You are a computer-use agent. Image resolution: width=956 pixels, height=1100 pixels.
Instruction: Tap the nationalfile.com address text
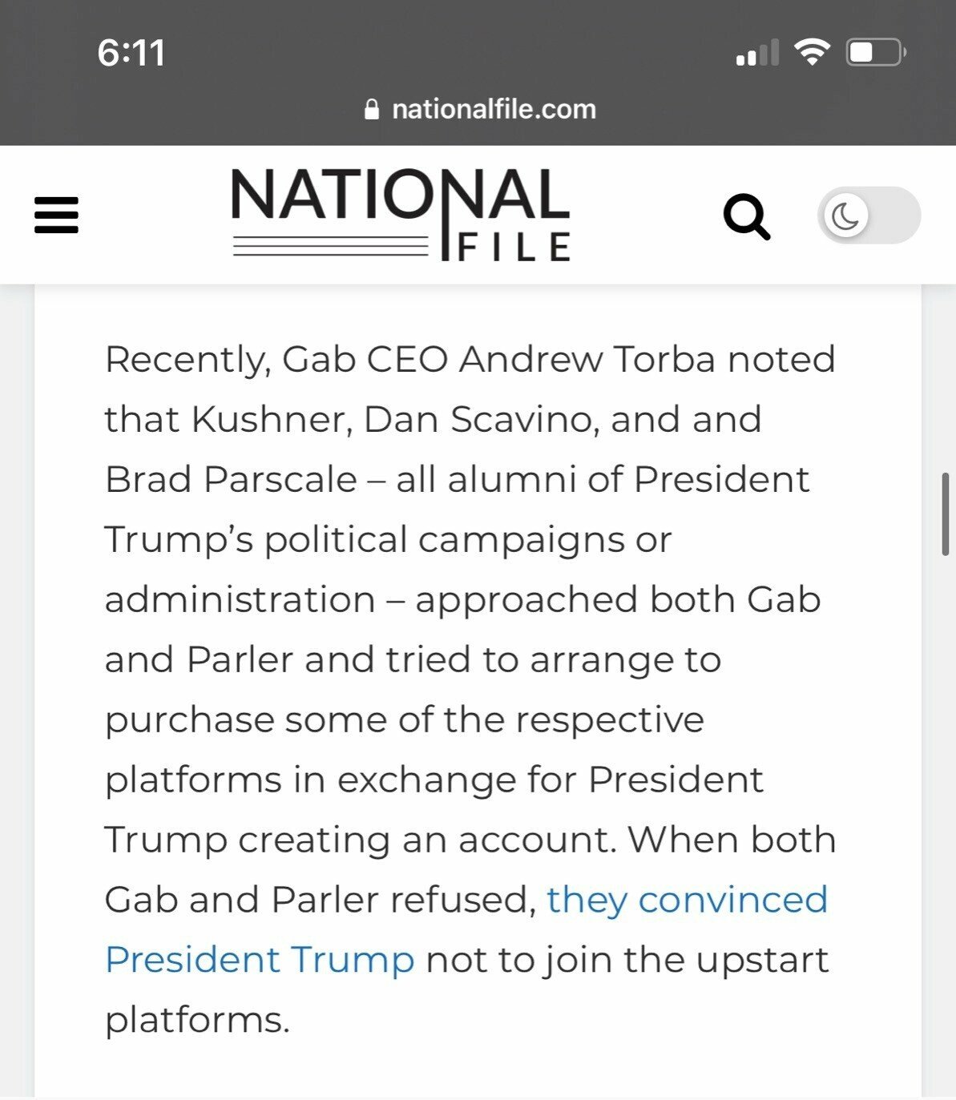494,109
